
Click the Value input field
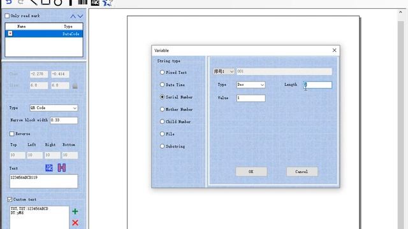[x=251, y=98]
